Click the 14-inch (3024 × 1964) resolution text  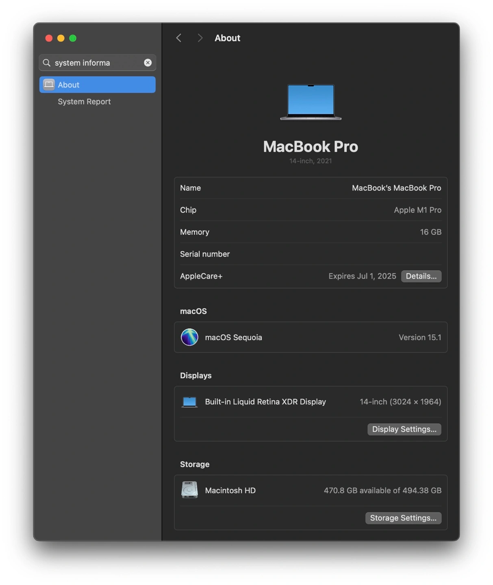(400, 402)
